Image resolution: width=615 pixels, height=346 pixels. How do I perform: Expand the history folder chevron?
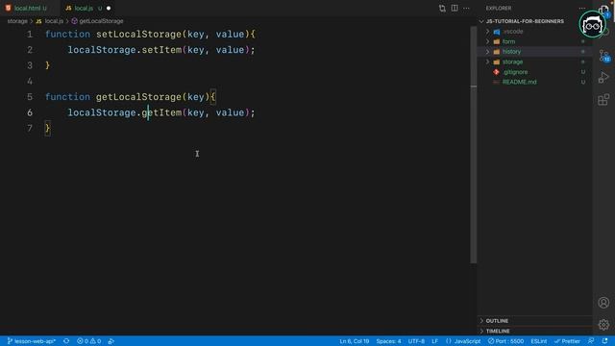pos(487,52)
